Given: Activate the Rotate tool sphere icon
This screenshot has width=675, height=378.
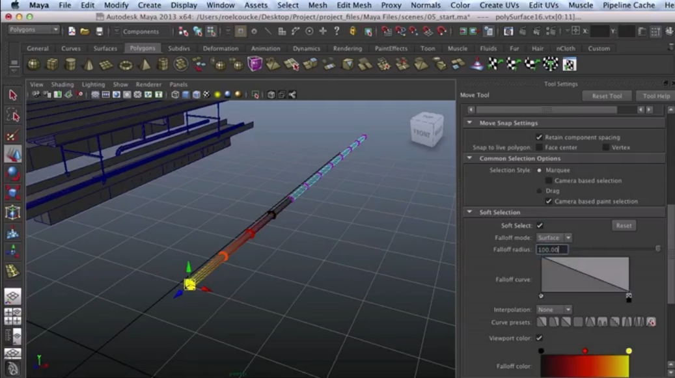Looking at the screenshot, I should (x=12, y=173).
